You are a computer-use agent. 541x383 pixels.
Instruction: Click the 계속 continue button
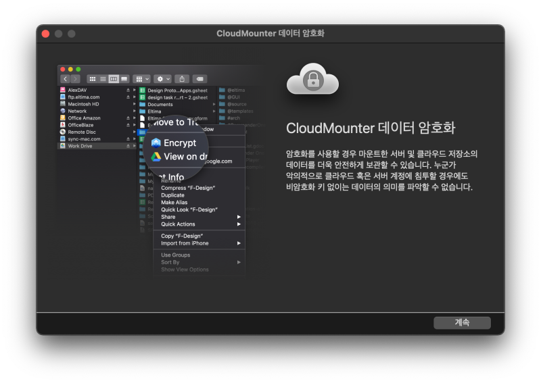click(x=462, y=323)
